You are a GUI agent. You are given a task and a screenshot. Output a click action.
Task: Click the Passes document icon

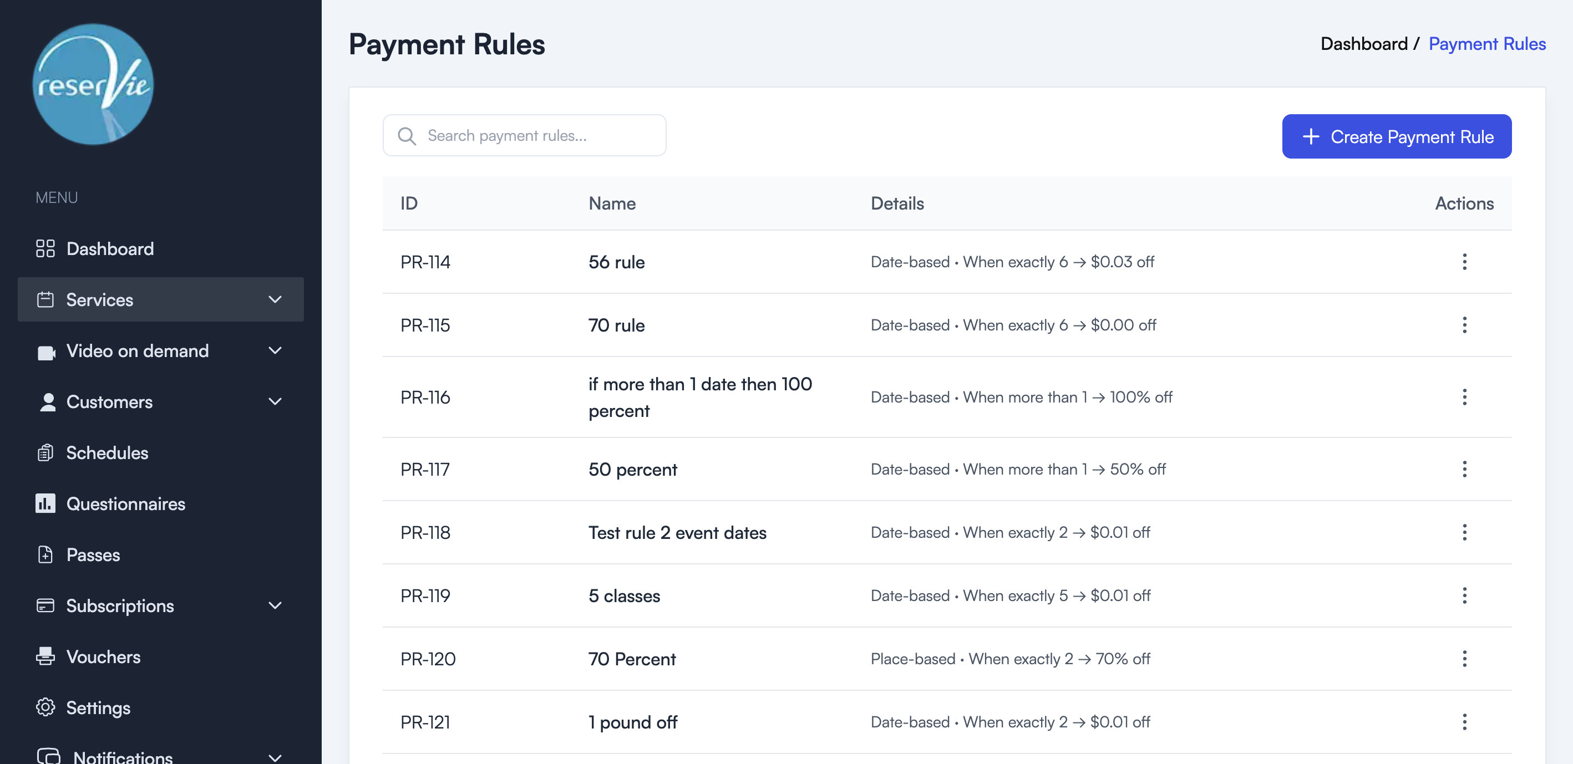pos(46,554)
